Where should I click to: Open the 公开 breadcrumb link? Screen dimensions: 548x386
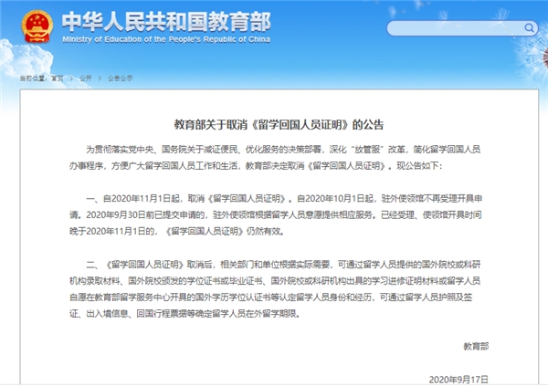click(86, 78)
